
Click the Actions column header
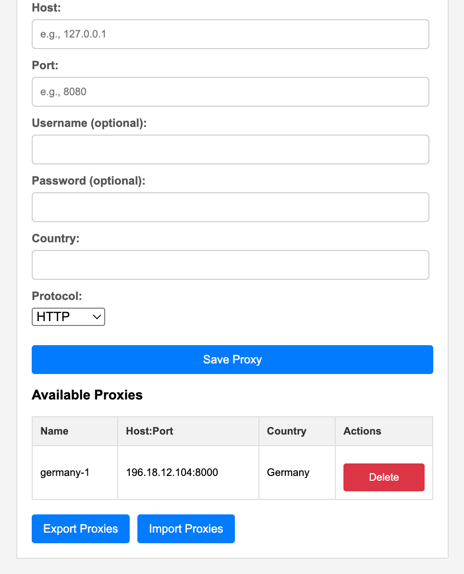click(362, 431)
